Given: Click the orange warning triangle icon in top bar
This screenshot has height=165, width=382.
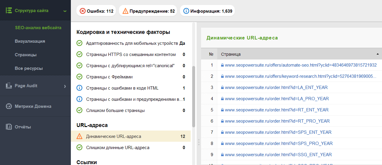Looking at the screenshot, I should click(125, 11).
